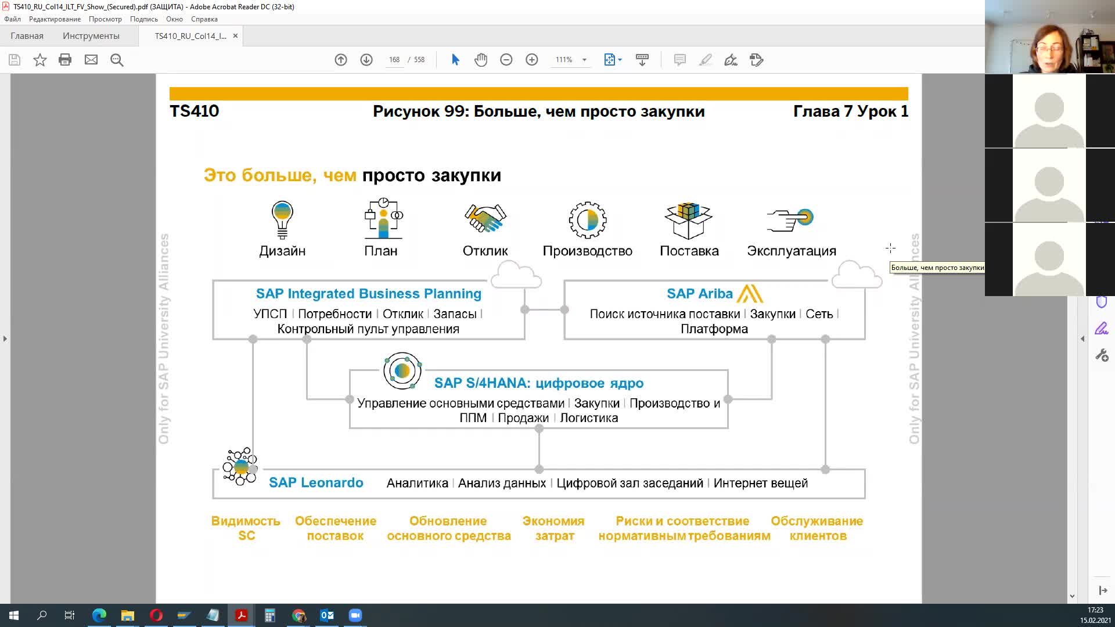
Task: Activate the Hand pan tool
Action: 481,60
